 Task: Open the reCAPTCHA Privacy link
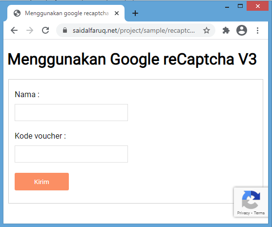tap(243, 213)
